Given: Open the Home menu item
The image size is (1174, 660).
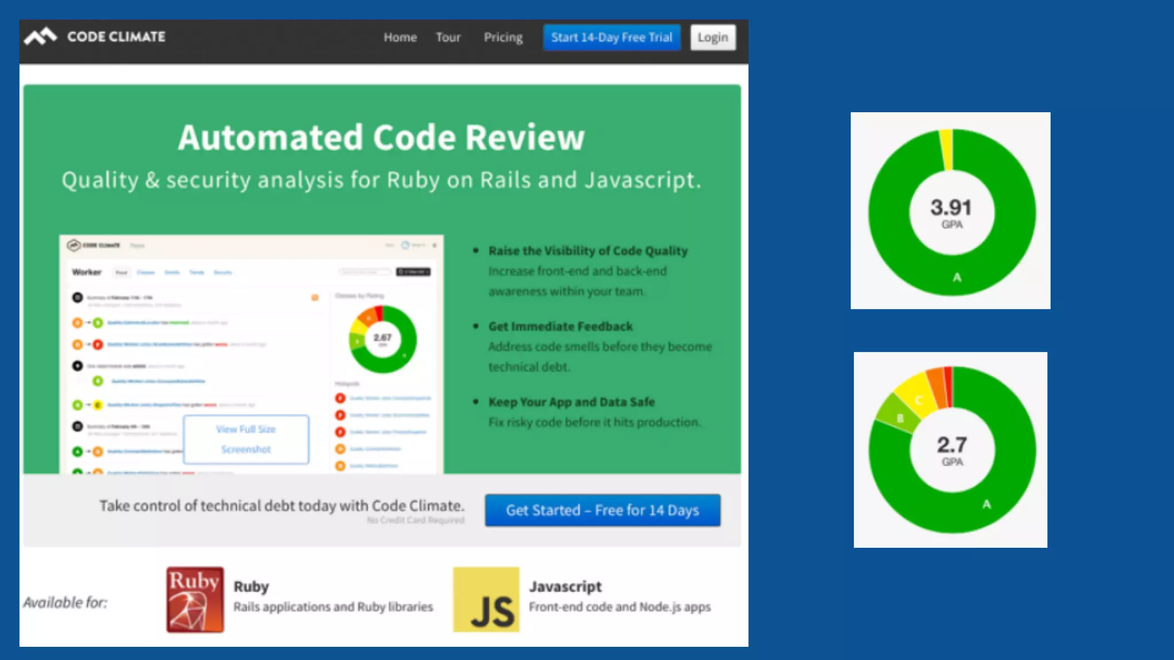Looking at the screenshot, I should click(x=400, y=37).
